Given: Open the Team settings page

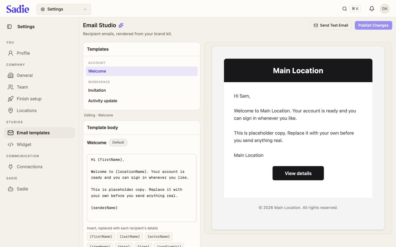Looking at the screenshot, I should click(39, 87).
